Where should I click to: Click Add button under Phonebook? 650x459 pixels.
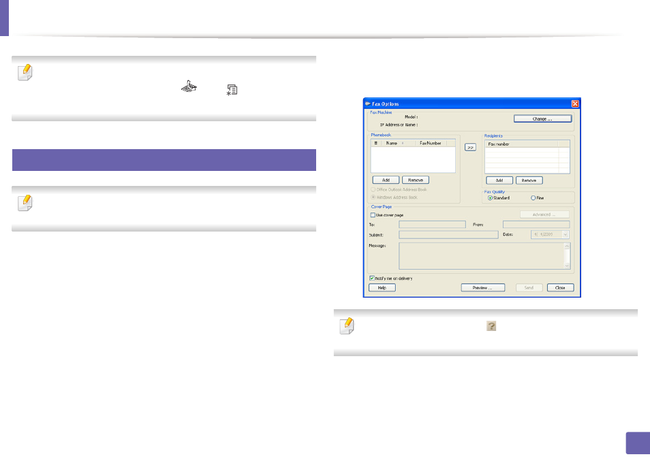386,180
